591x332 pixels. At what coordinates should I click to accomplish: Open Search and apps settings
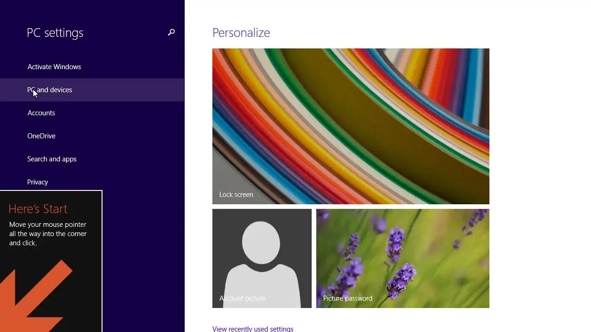[x=52, y=159]
